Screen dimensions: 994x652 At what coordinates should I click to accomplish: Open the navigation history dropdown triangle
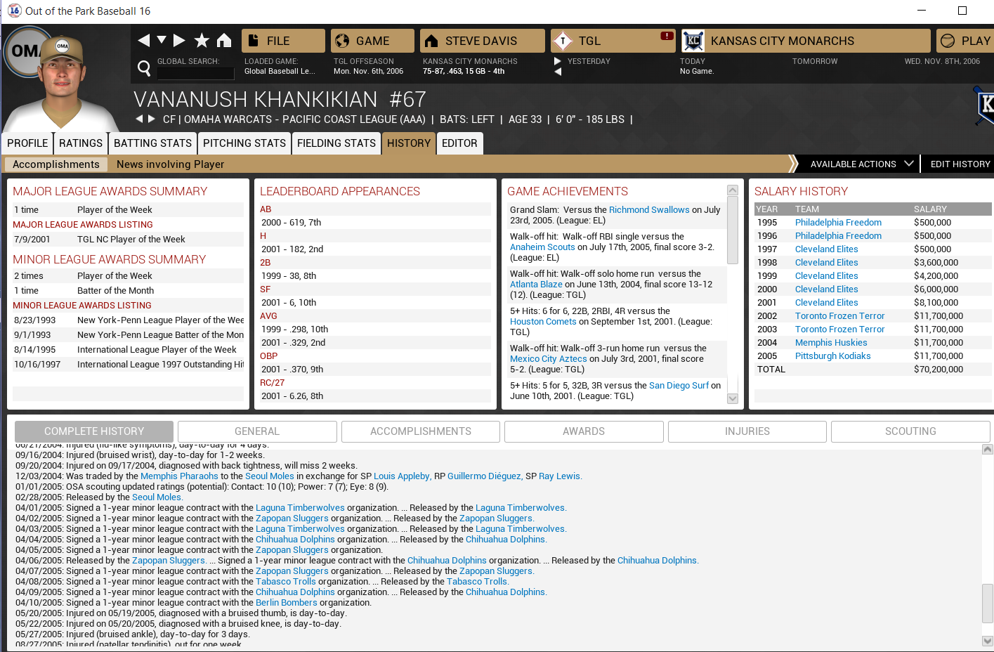(x=162, y=40)
